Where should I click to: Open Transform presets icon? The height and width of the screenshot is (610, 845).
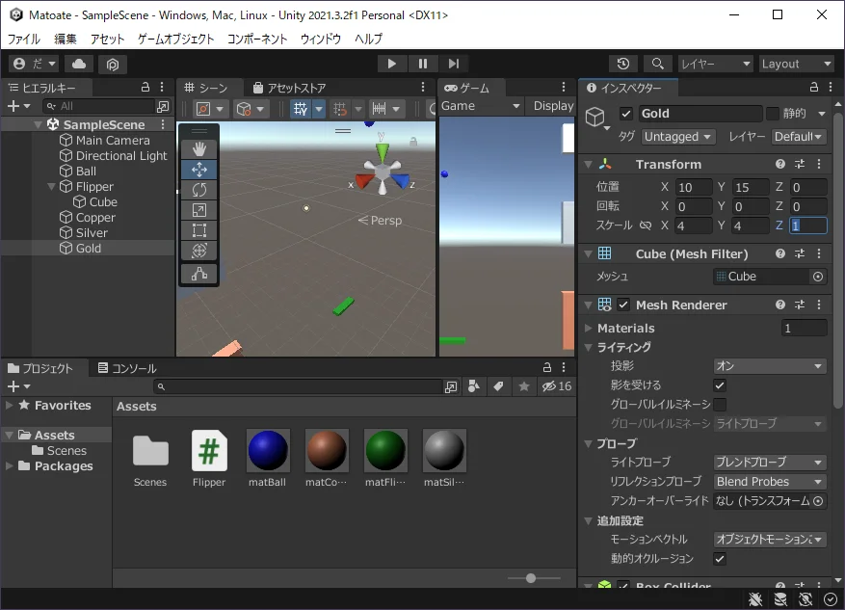click(x=800, y=164)
